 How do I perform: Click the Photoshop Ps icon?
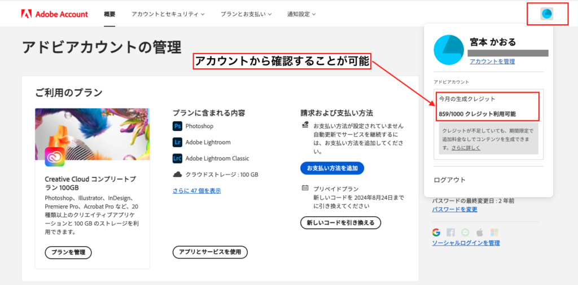pyautogui.click(x=177, y=126)
